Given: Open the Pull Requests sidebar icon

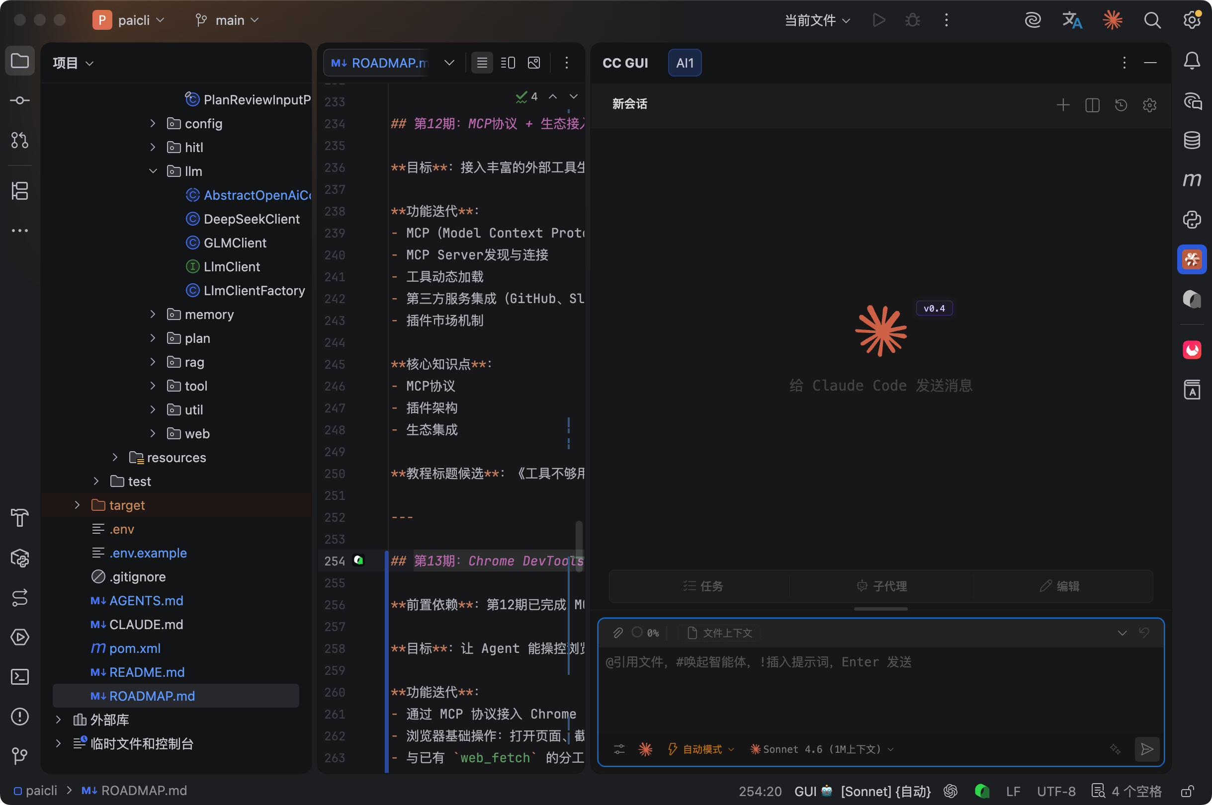Looking at the screenshot, I should [19, 140].
